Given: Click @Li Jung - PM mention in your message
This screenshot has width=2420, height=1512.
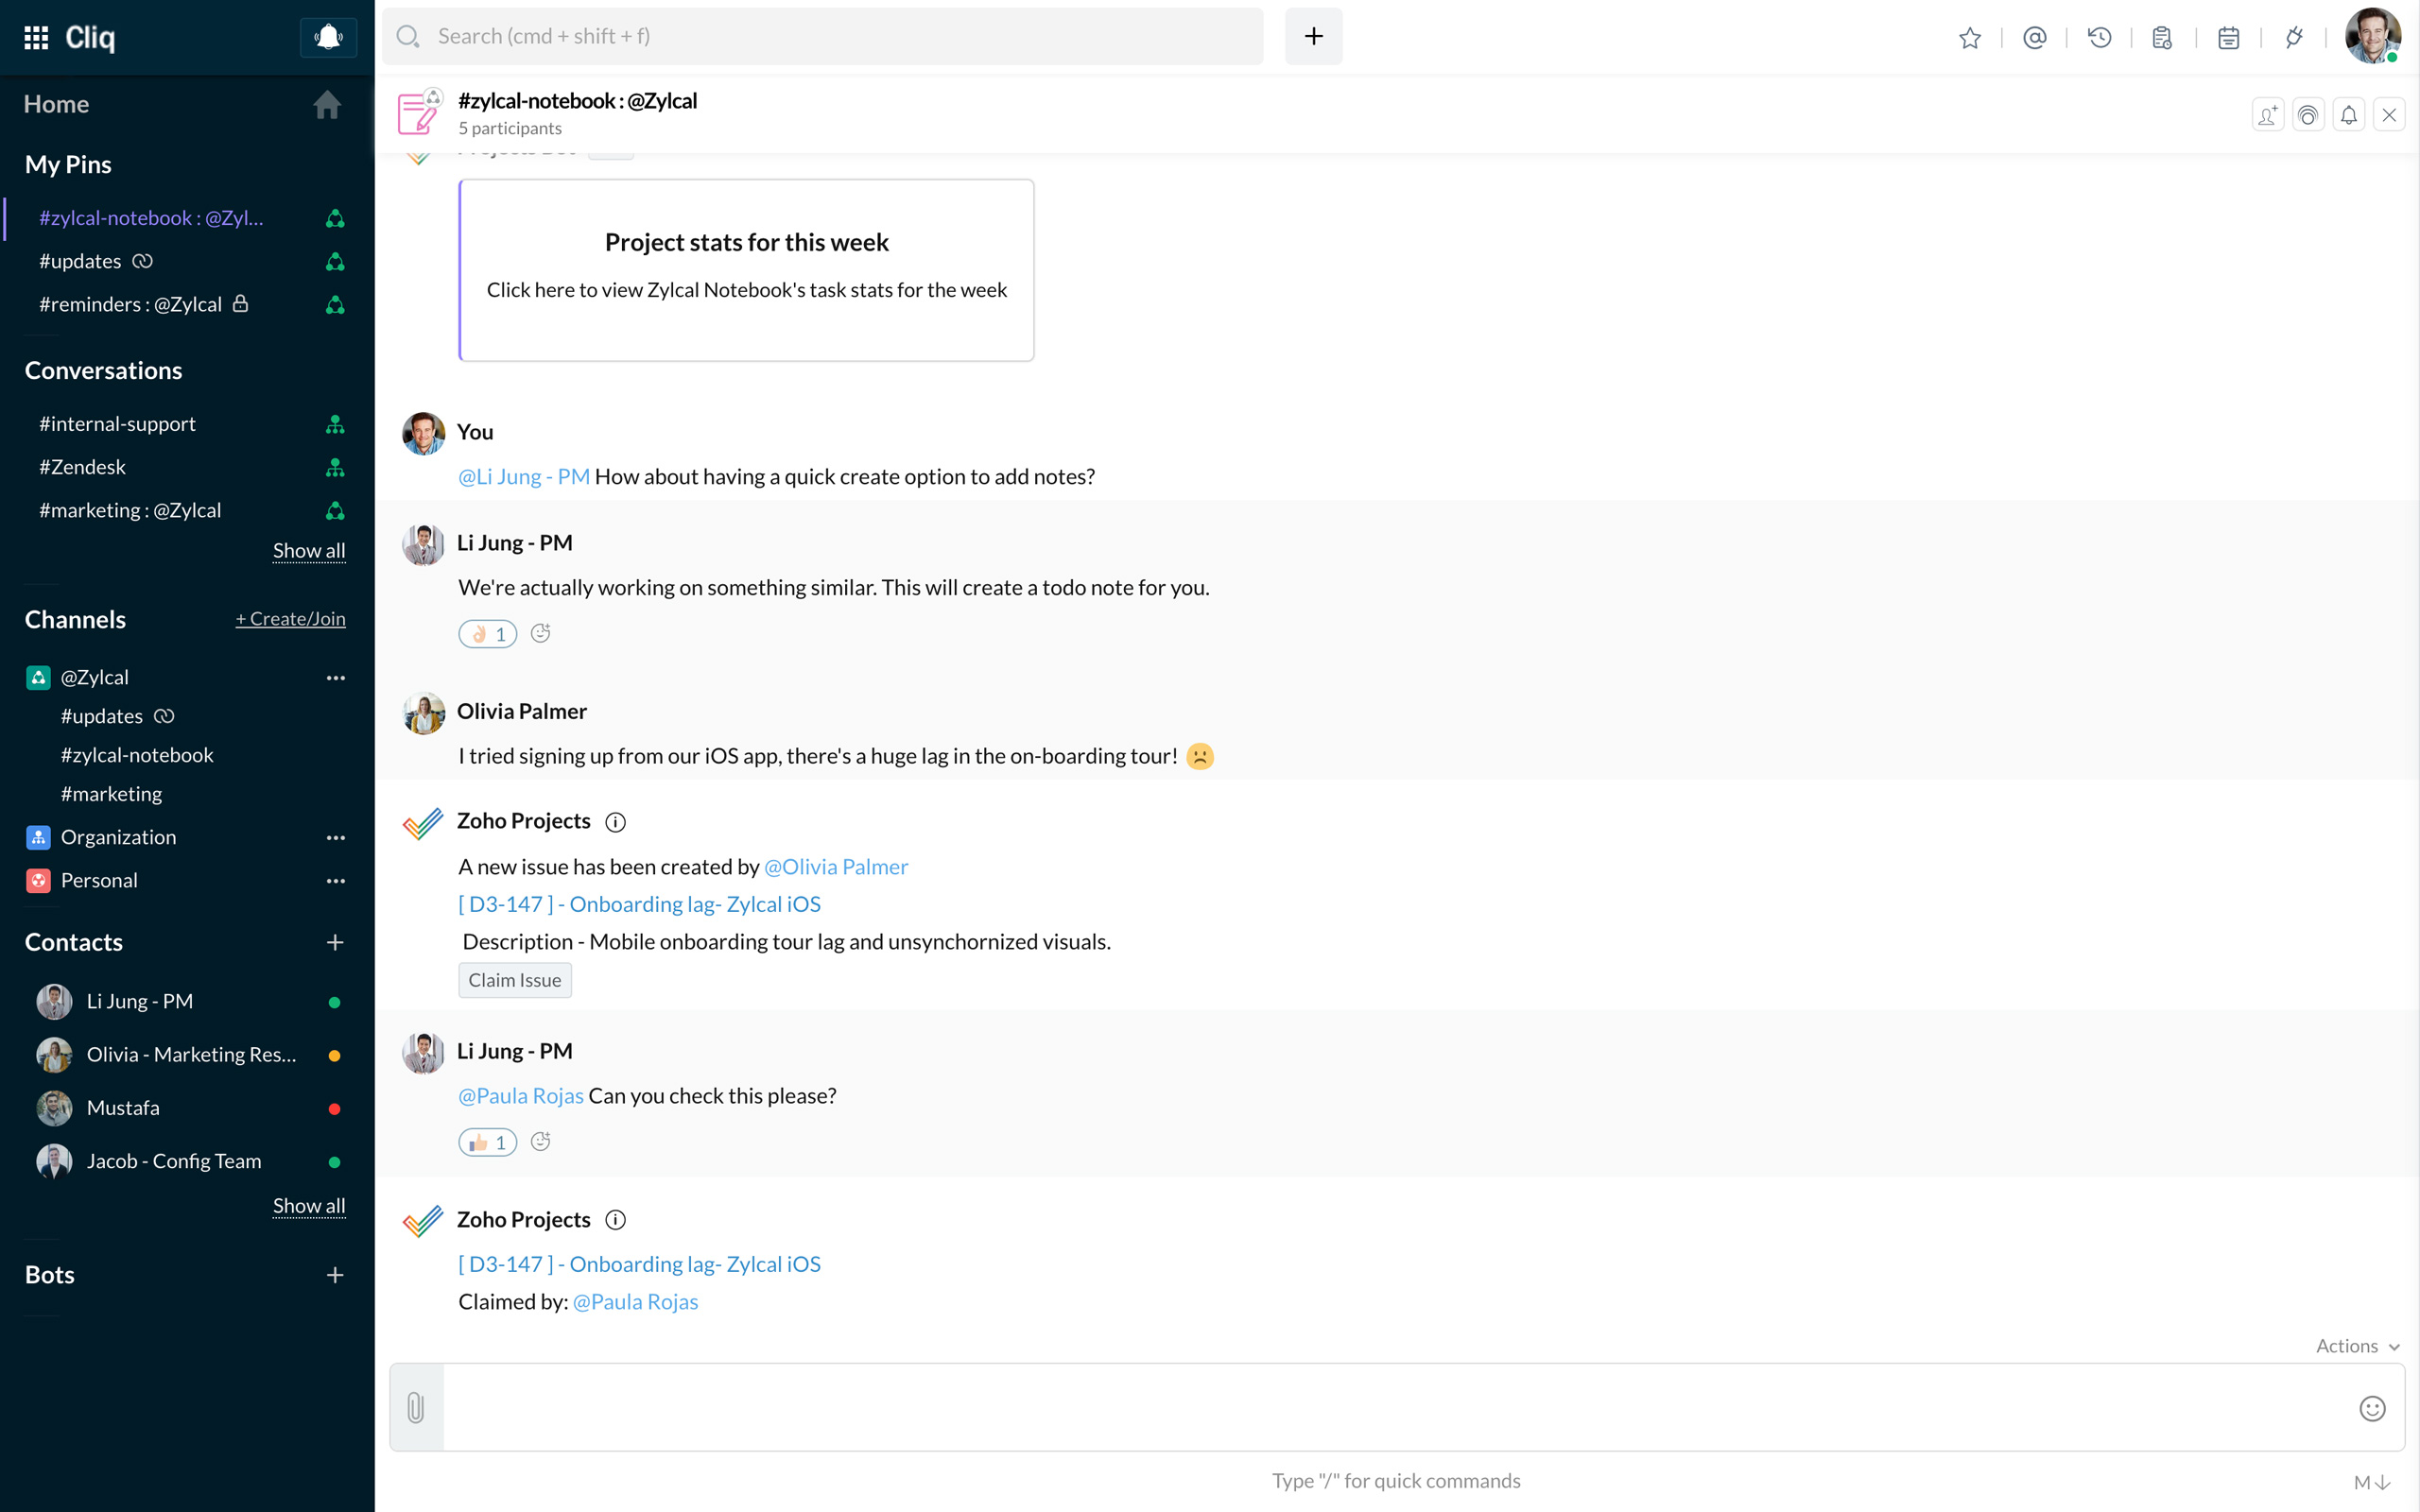Looking at the screenshot, I should pyautogui.click(x=523, y=477).
